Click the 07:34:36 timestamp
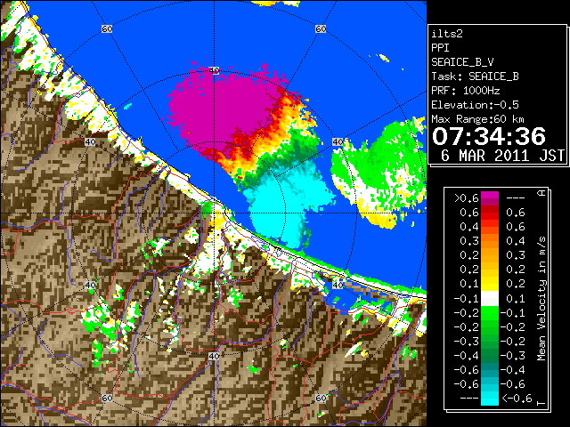This screenshot has width=570, height=427. 489,136
